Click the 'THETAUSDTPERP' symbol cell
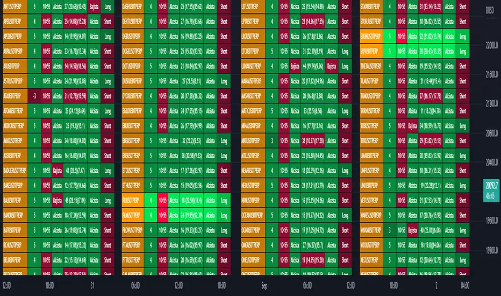This screenshot has height=296, width=501. tap(371, 66)
